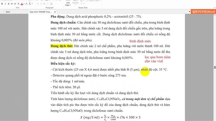Click the 'Pha động:' heading
This screenshot has height=121, width=216.
coord(58,17)
